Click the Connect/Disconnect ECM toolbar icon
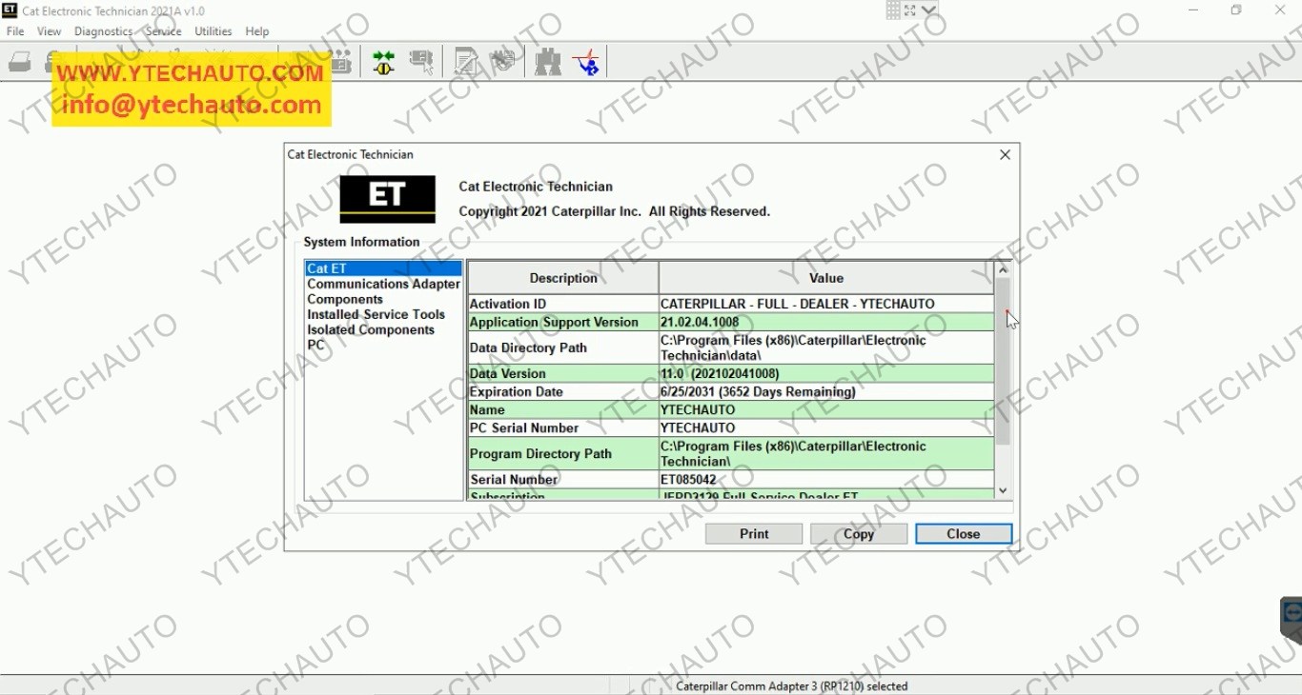Image resolution: width=1302 pixels, height=695 pixels. click(x=383, y=63)
